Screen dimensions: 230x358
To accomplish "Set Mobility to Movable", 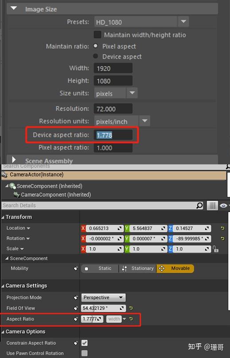I will (175, 268).
